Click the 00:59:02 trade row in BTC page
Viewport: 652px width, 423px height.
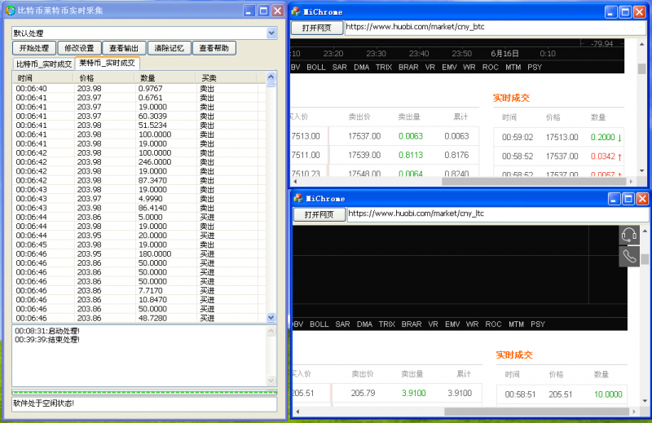coord(561,137)
